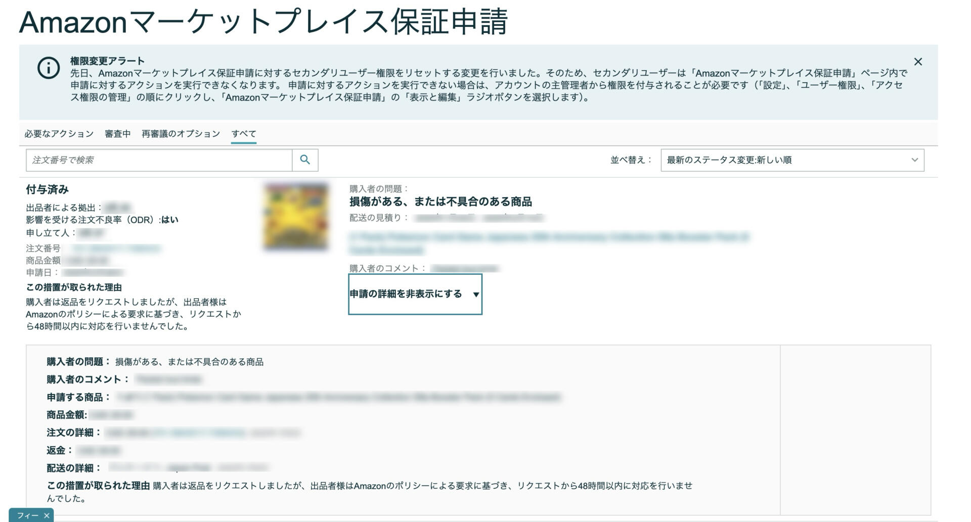Image resolution: width=971 pixels, height=522 pixels.
Task: Click the 注文番号で検索 search field
Action: [159, 160]
